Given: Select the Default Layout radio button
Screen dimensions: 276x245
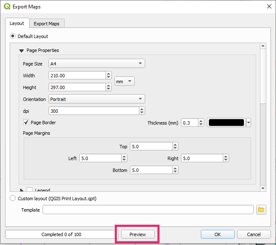Looking at the screenshot, I should pyautogui.click(x=13, y=36).
